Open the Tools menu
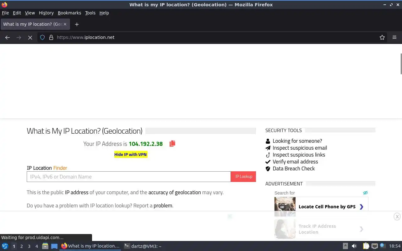402x251 pixels. 90,13
